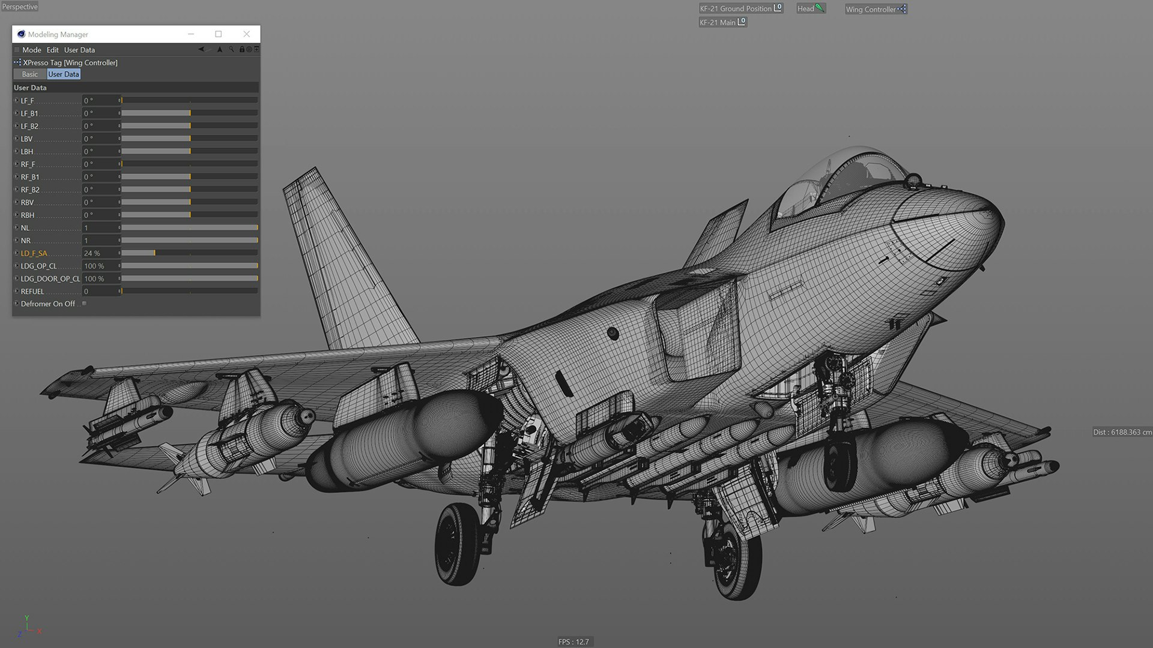This screenshot has height=648, width=1153.
Task: Click the null icon on KF-21 Main
Action: coord(742,22)
